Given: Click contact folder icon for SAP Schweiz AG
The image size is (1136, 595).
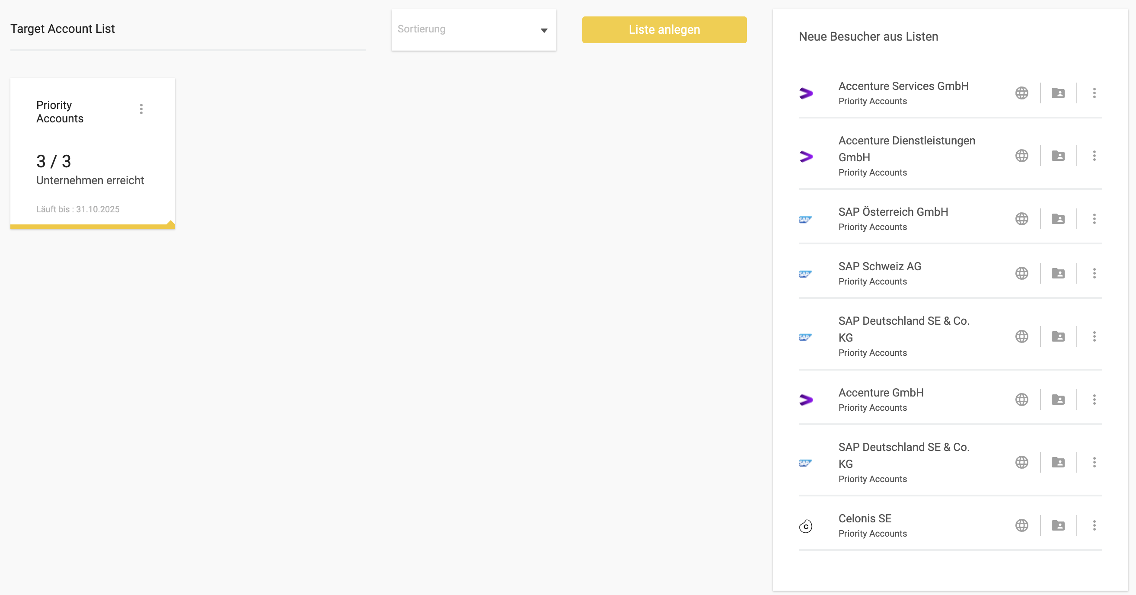Looking at the screenshot, I should pos(1058,273).
